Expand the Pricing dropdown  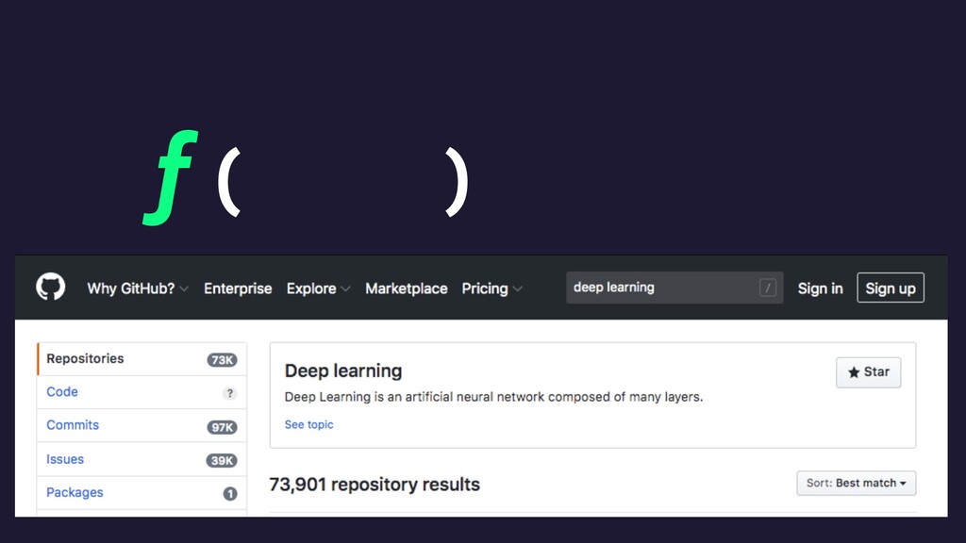(x=491, y=288)
